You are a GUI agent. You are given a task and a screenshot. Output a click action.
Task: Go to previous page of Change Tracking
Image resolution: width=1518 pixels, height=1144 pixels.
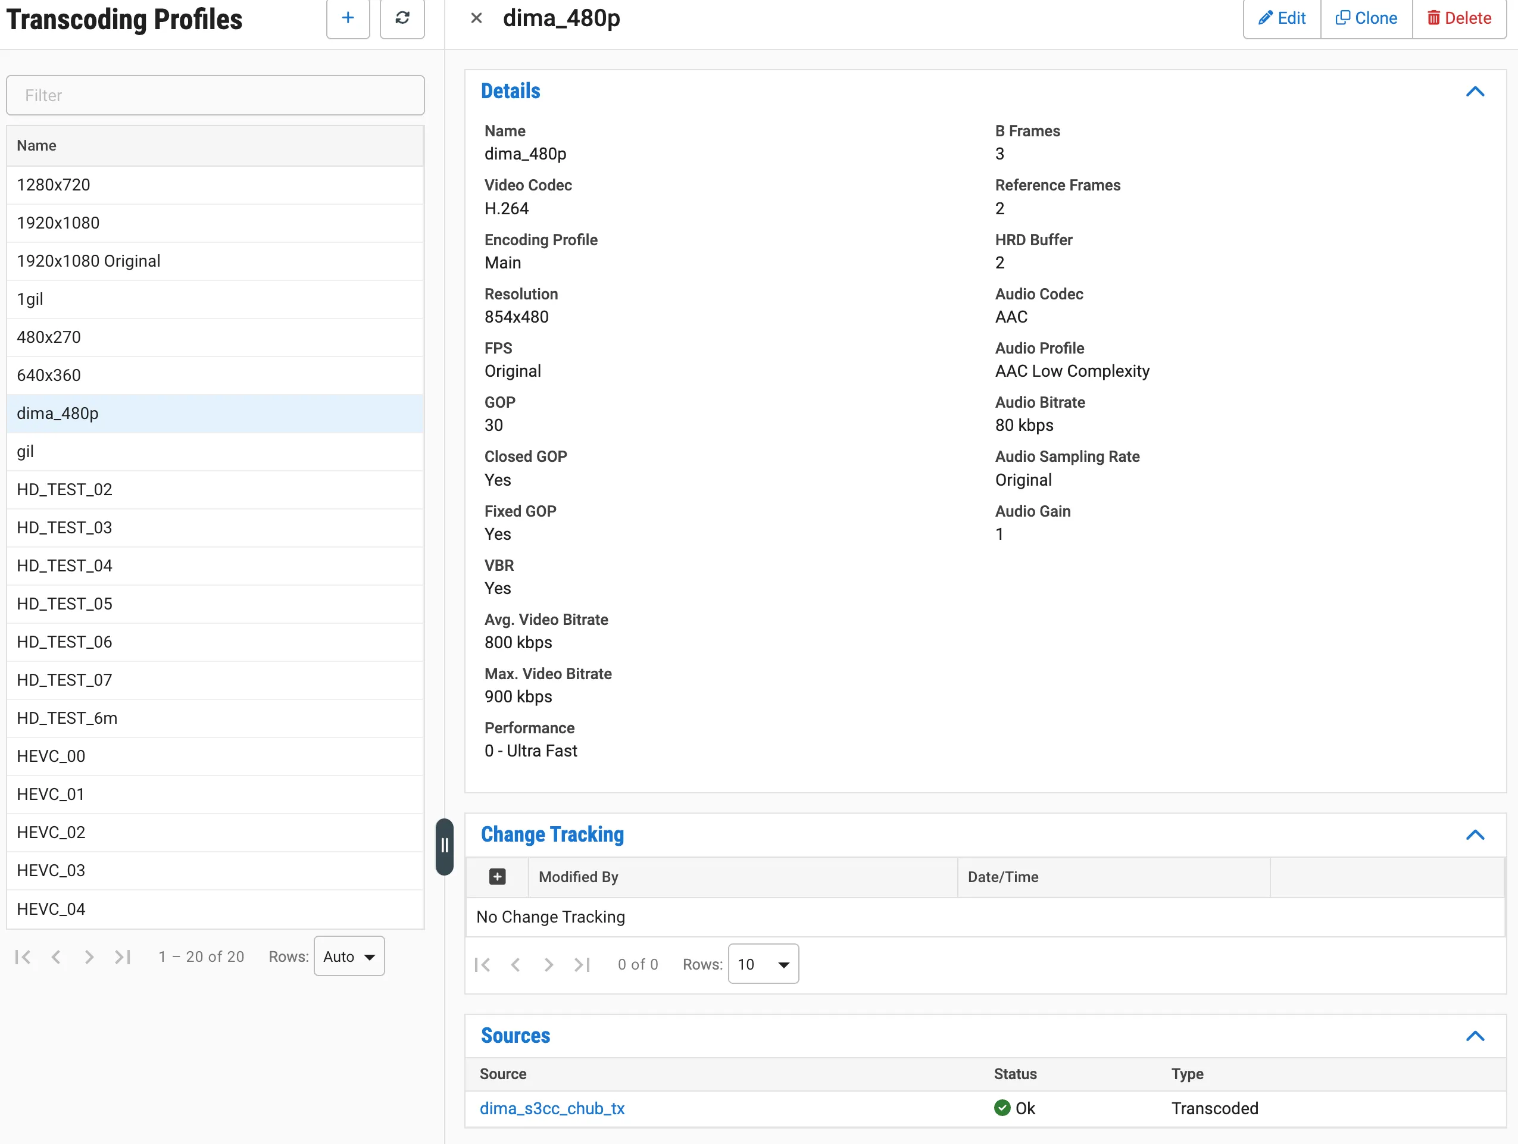(516, 964)
